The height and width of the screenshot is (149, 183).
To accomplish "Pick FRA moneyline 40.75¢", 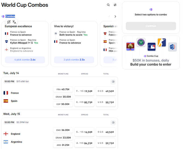I will (x=63, y=89).
